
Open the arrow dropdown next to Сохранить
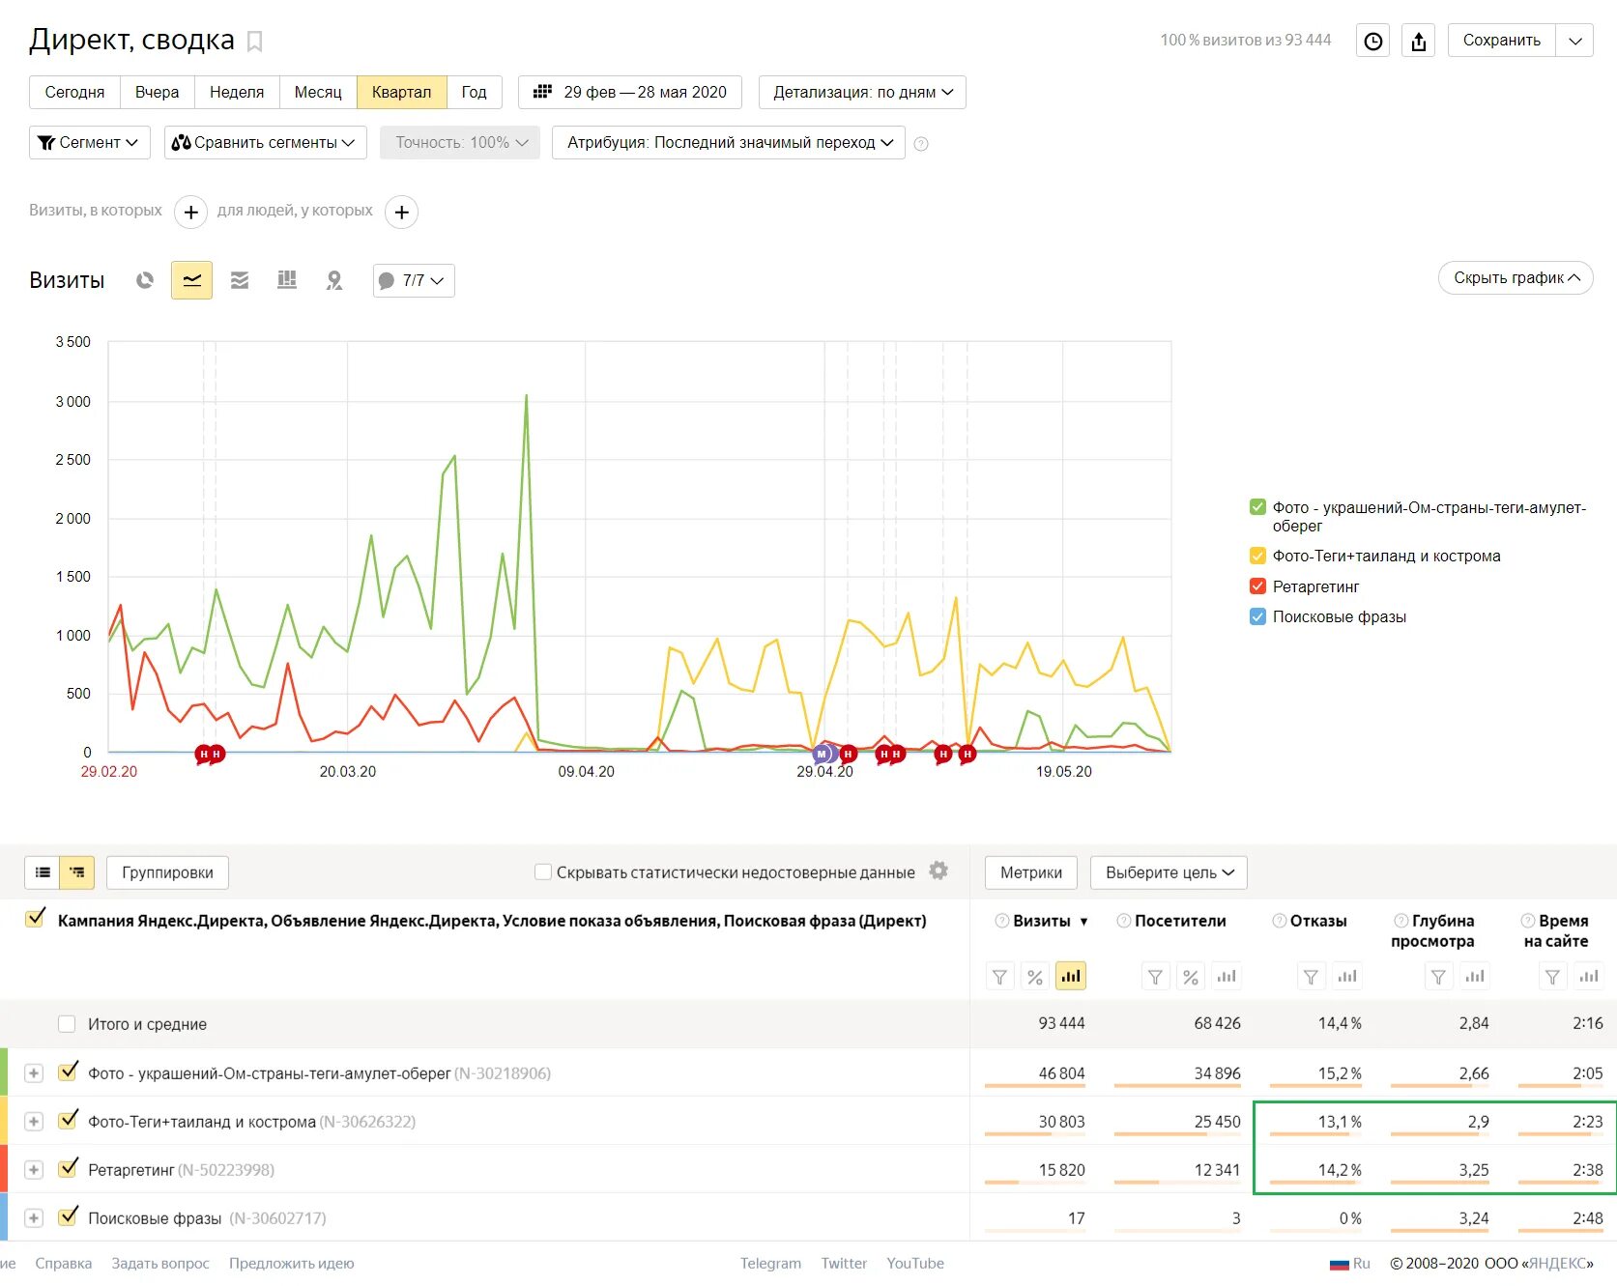click(x=1574, y=41)
